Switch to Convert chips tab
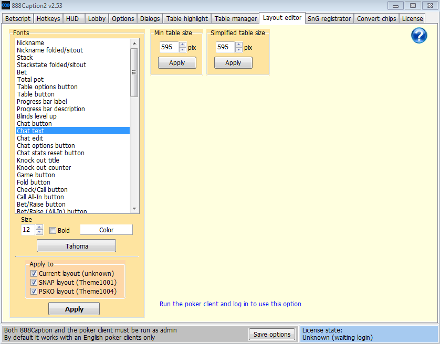 point(376,18)
